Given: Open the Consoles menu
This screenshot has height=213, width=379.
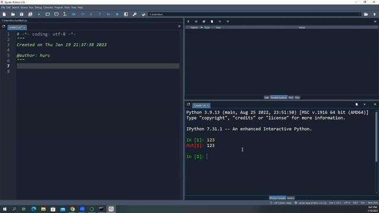Looking at the screenshot, I should click(48, 8).
